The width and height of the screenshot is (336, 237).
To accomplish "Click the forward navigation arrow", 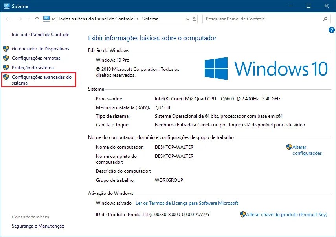I will coord(20,19).
